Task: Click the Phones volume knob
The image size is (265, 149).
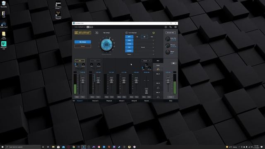Action: click(167, 46)
